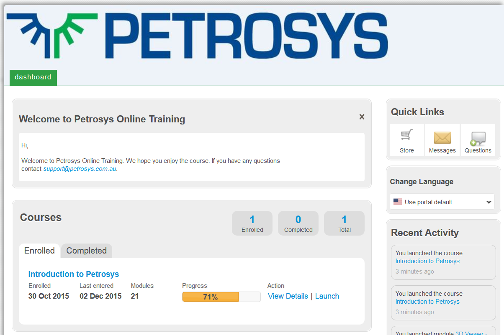Viewport: 504px width, 335px height.
Task: Open the Store shopping cart quick link
Action: pos(407,140)
